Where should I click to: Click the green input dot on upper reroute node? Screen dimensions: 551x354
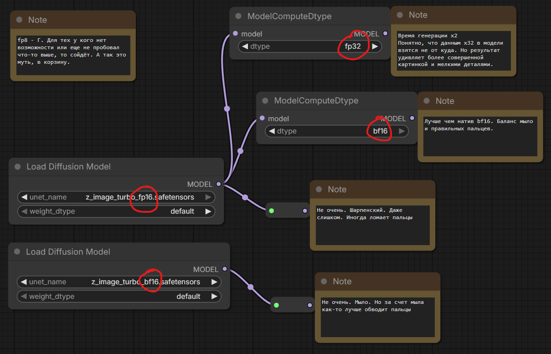(x=272, y=210)
